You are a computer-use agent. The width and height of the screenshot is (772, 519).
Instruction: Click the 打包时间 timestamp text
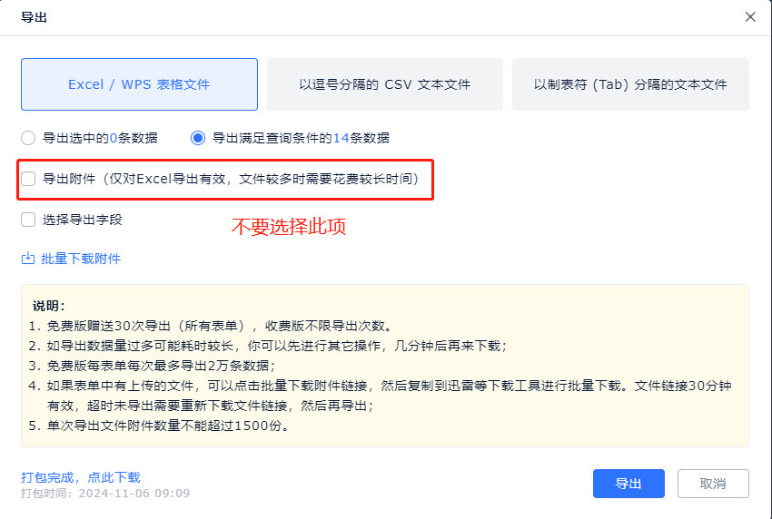pos(105,494)
